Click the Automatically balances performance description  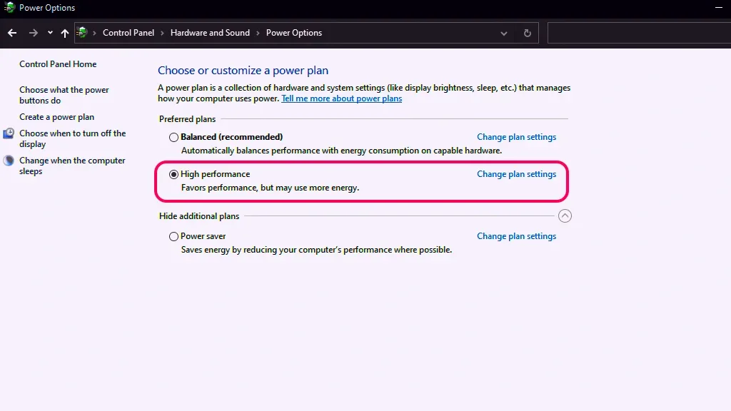point(341,151)
